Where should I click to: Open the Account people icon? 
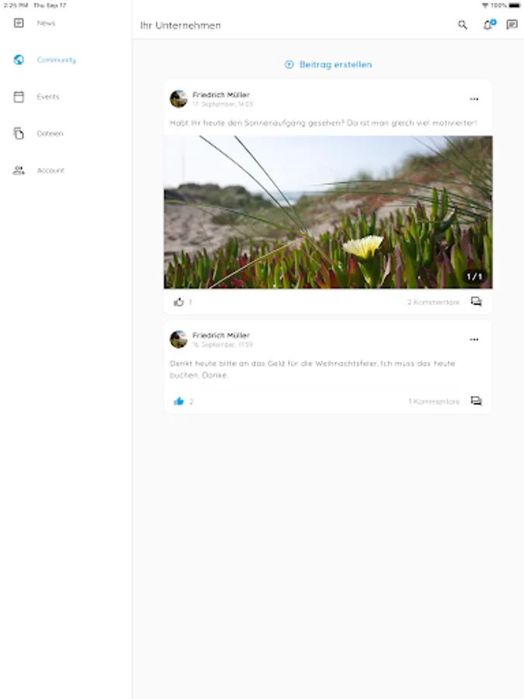click(x=19, y=170)
